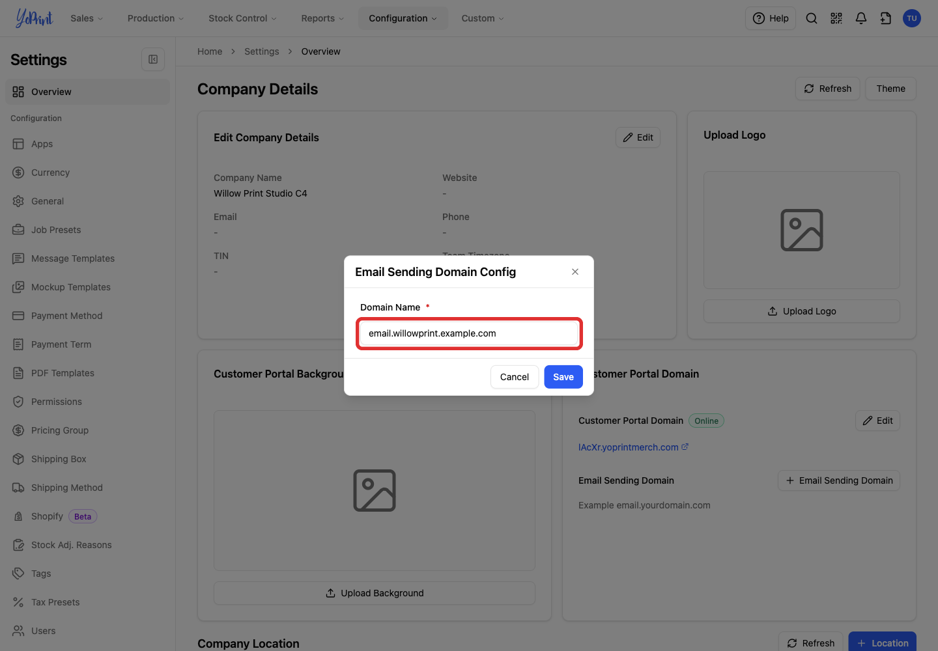The image size is (938, 651).
Task: Close the Email Sending Domain Config dialog
Action: [575, 271]
